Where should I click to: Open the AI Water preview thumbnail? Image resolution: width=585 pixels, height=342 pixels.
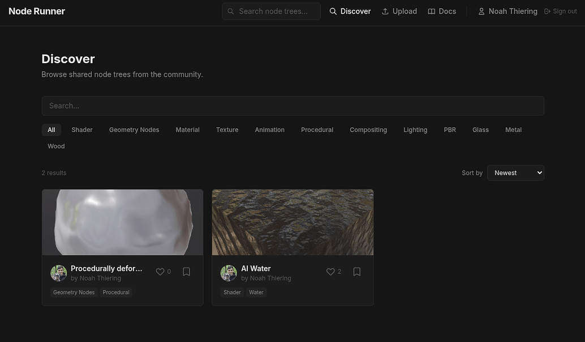click(x=293, y=222)
